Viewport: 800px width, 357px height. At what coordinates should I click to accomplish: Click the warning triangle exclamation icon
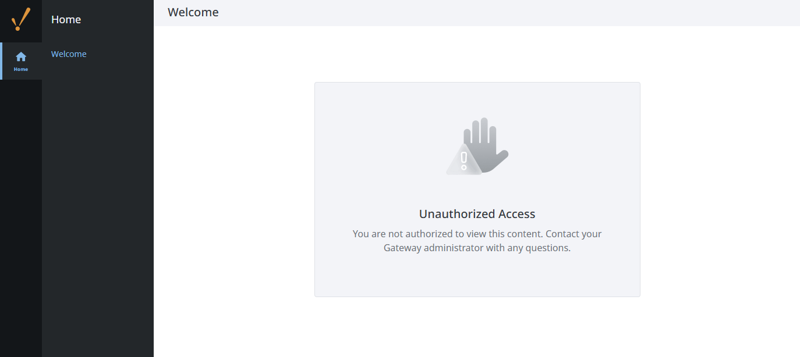[464, 159]
